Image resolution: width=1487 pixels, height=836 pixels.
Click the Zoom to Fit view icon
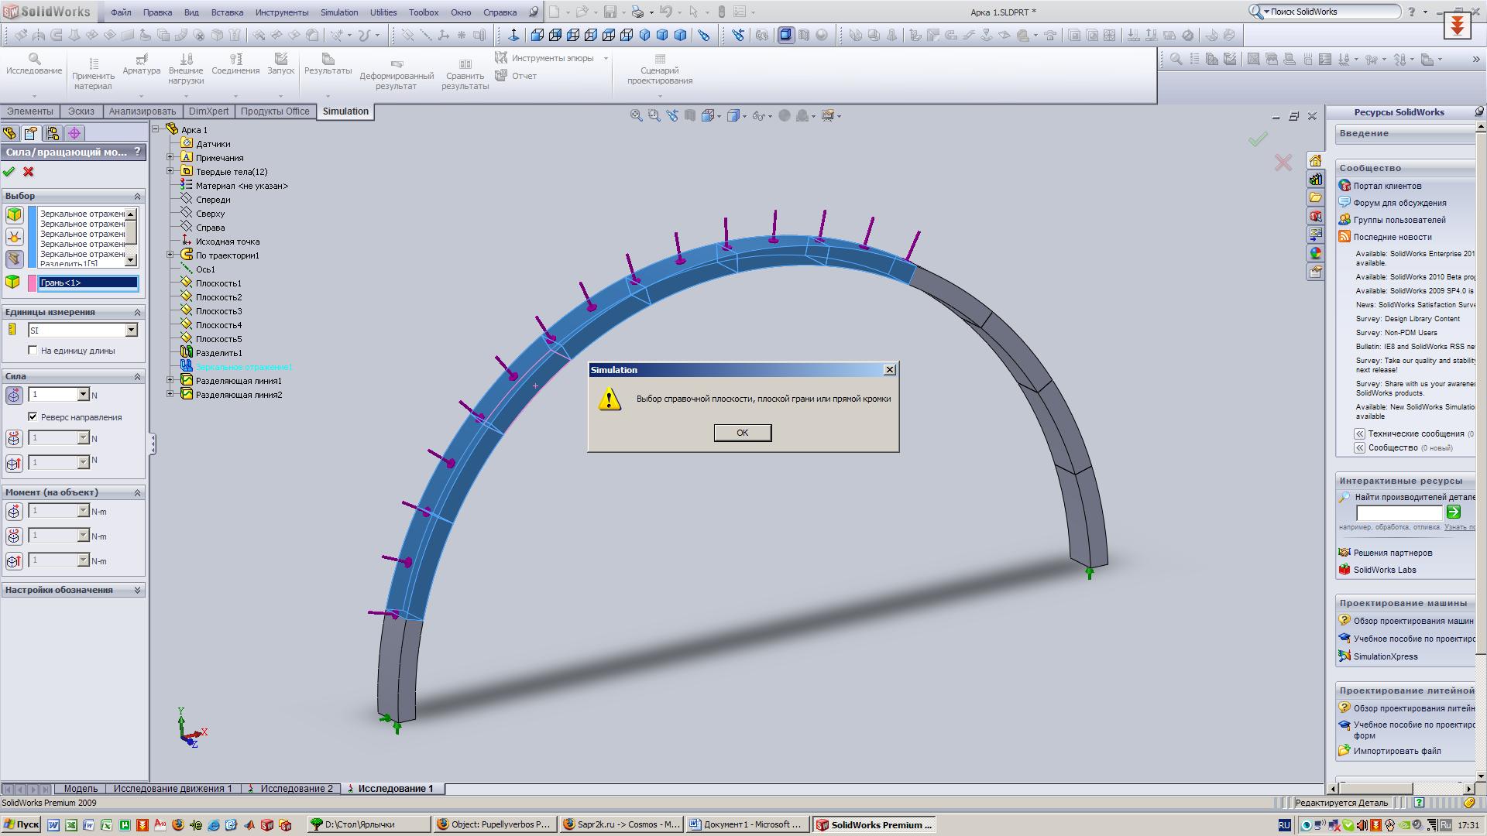coord(636,115)
